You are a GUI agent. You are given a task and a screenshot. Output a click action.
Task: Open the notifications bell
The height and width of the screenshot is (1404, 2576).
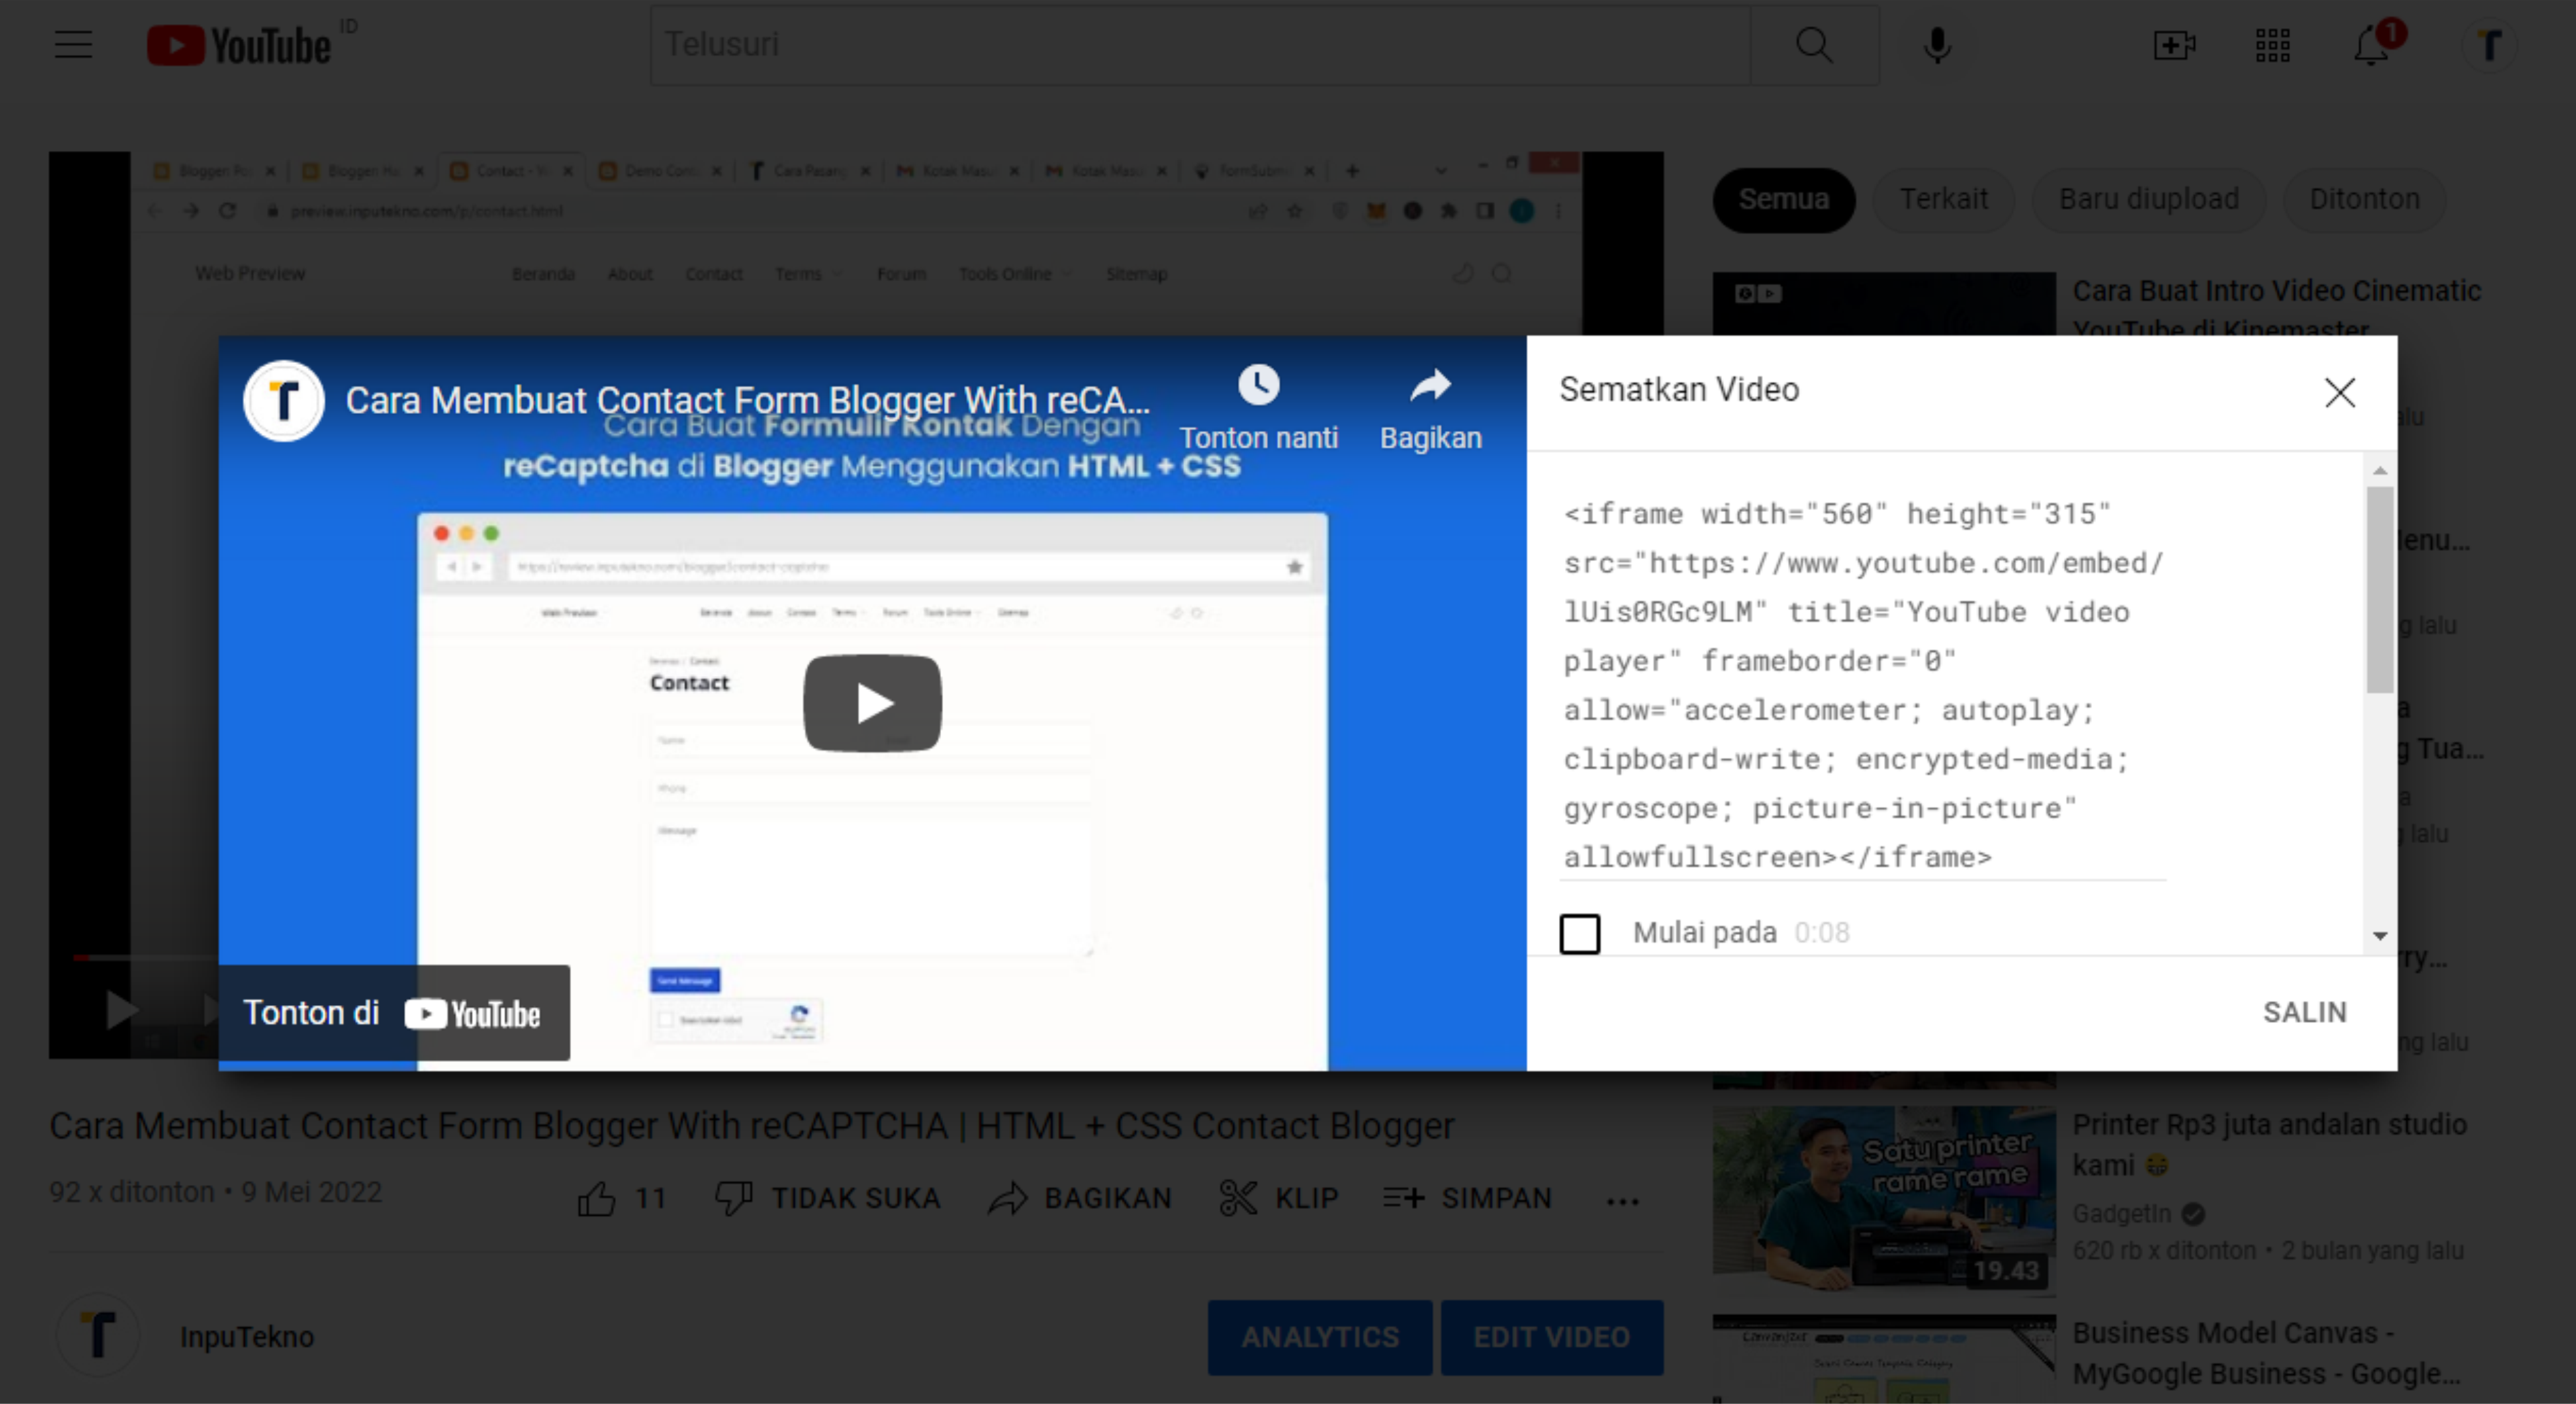[2372, 45]
